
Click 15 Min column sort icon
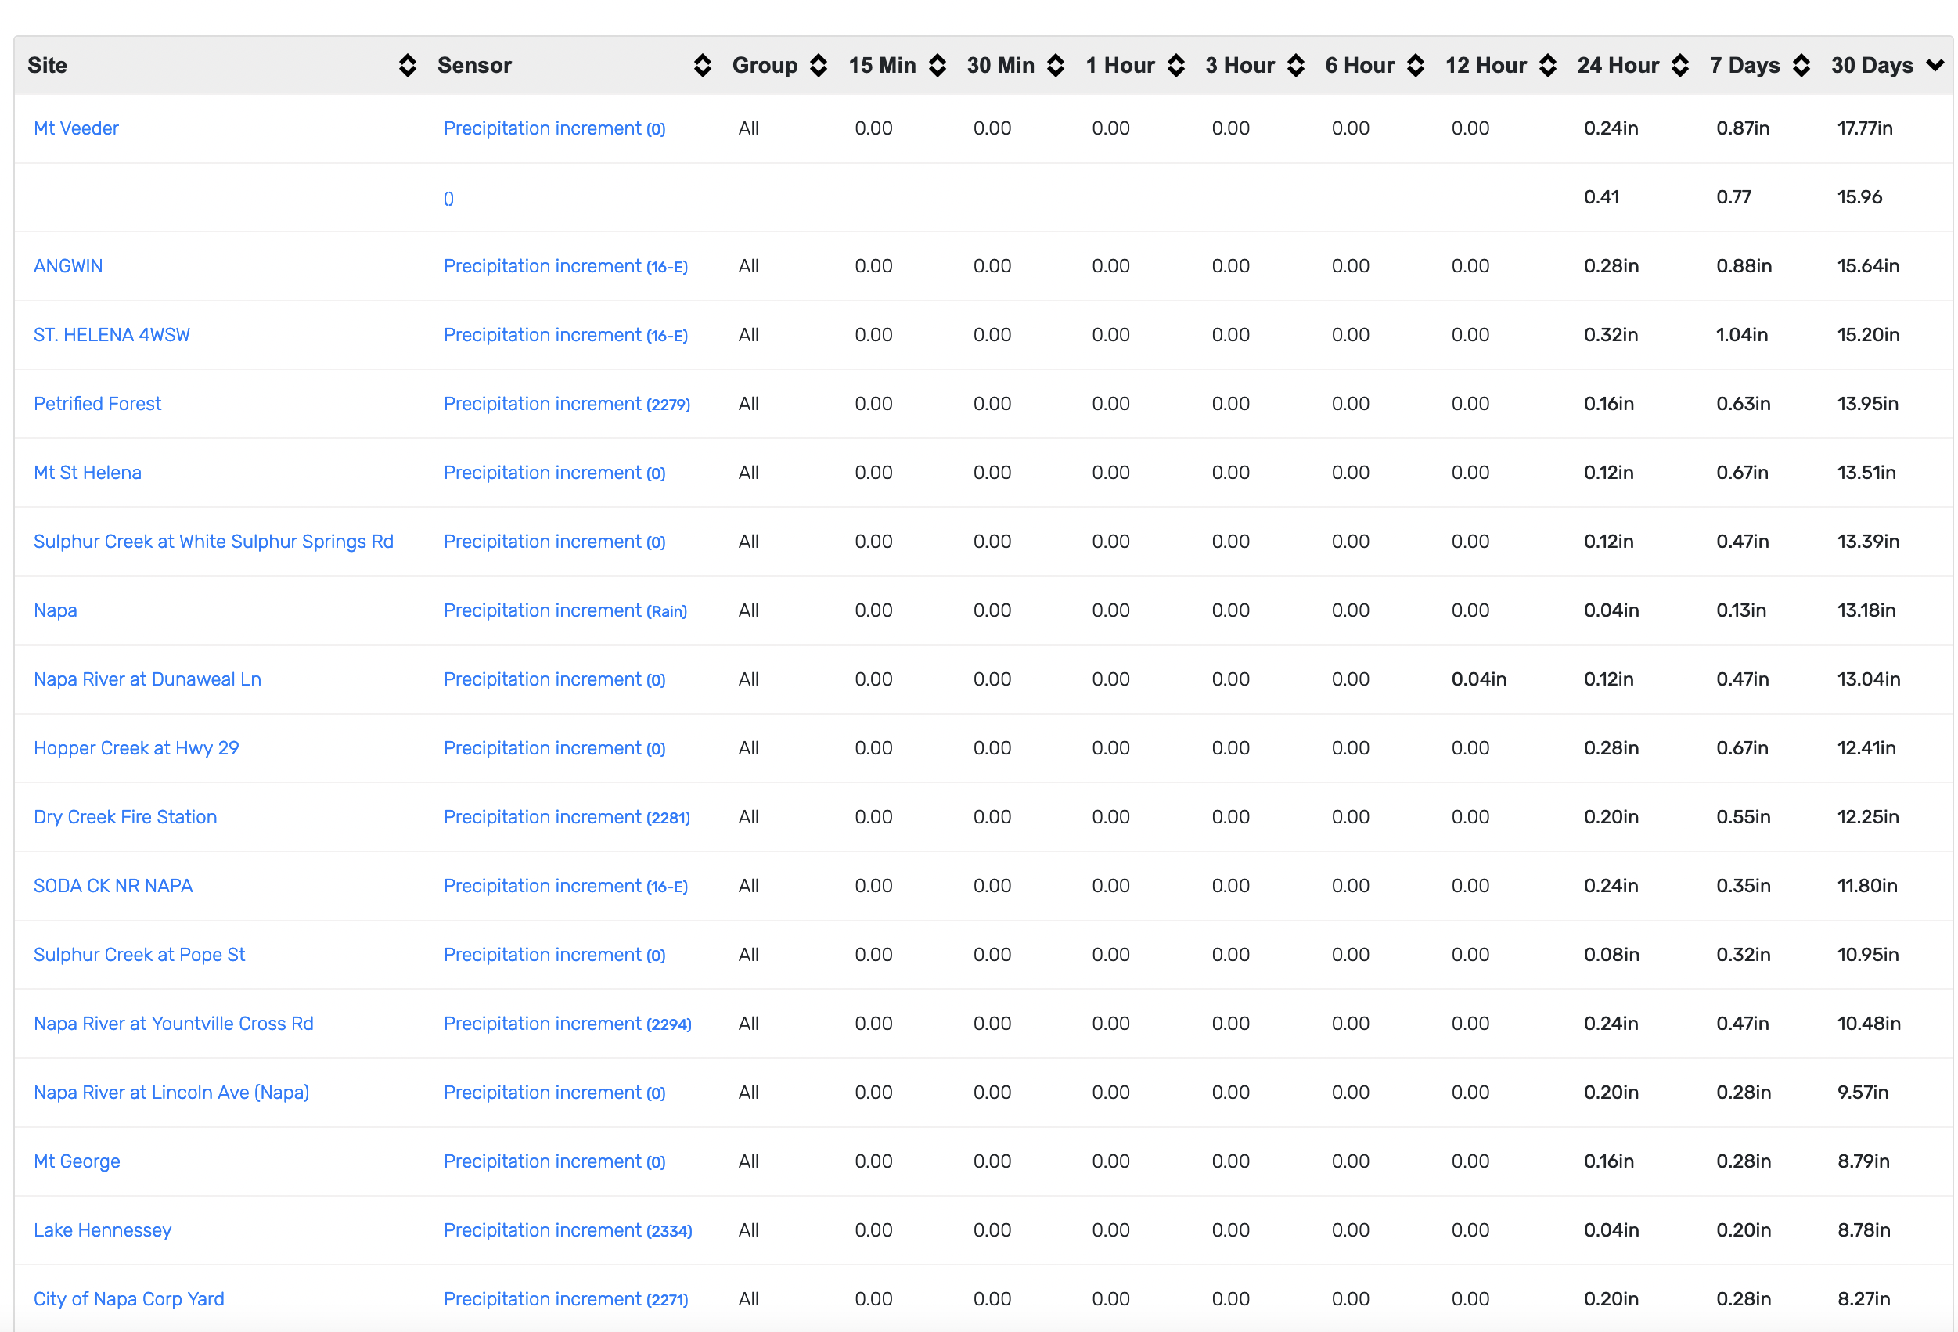click(937, 65)
